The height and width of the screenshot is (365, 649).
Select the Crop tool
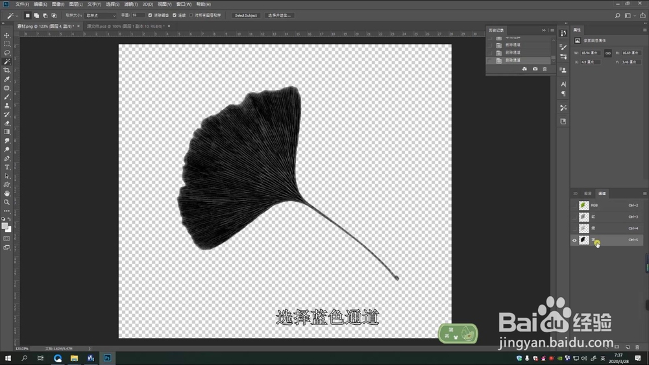[x=6, y=70]
